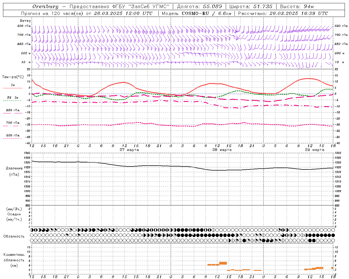Click the tallest orange convective bar on 28 March

pos(223,263)
